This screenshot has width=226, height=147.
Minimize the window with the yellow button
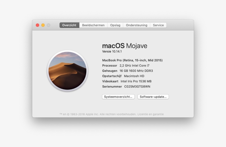(43, 25)
